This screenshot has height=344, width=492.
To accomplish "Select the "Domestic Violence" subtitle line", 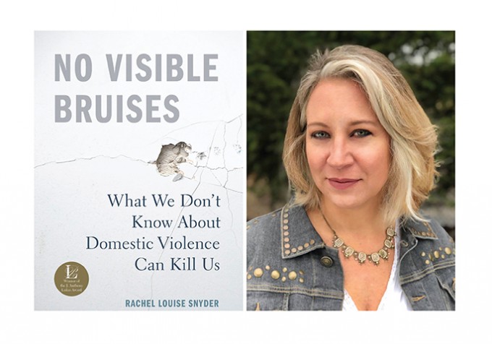I will coord(153,244).
